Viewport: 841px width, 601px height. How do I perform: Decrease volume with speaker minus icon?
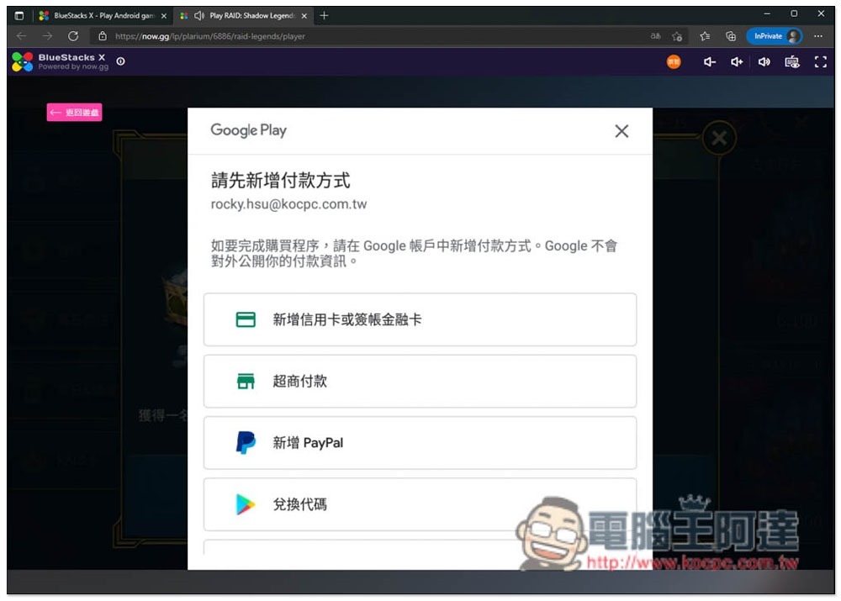[710, 62]
